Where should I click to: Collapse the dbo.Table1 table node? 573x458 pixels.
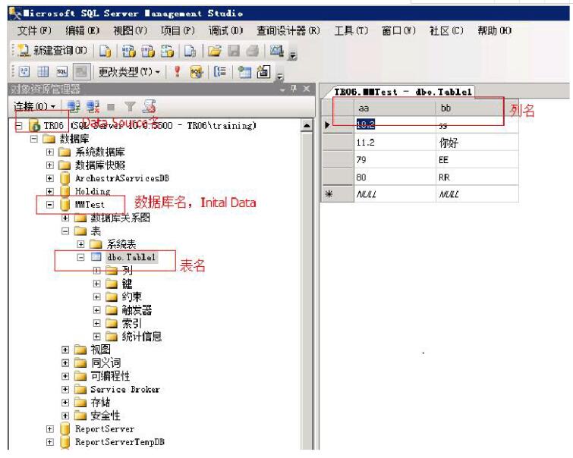point(80,257)
